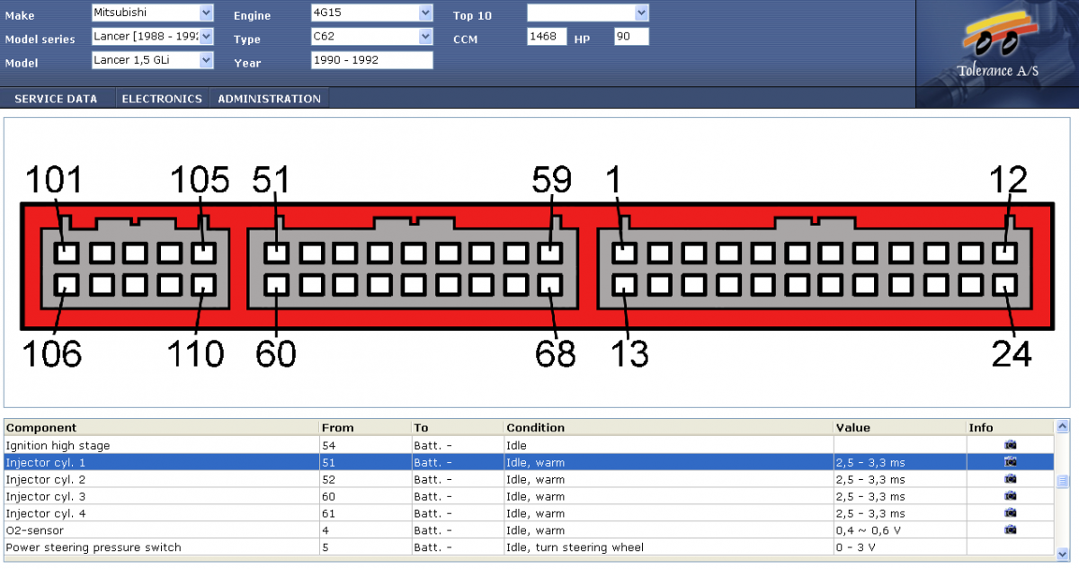Click the To column header
The image size is (1079, 569).
point(458,428)
